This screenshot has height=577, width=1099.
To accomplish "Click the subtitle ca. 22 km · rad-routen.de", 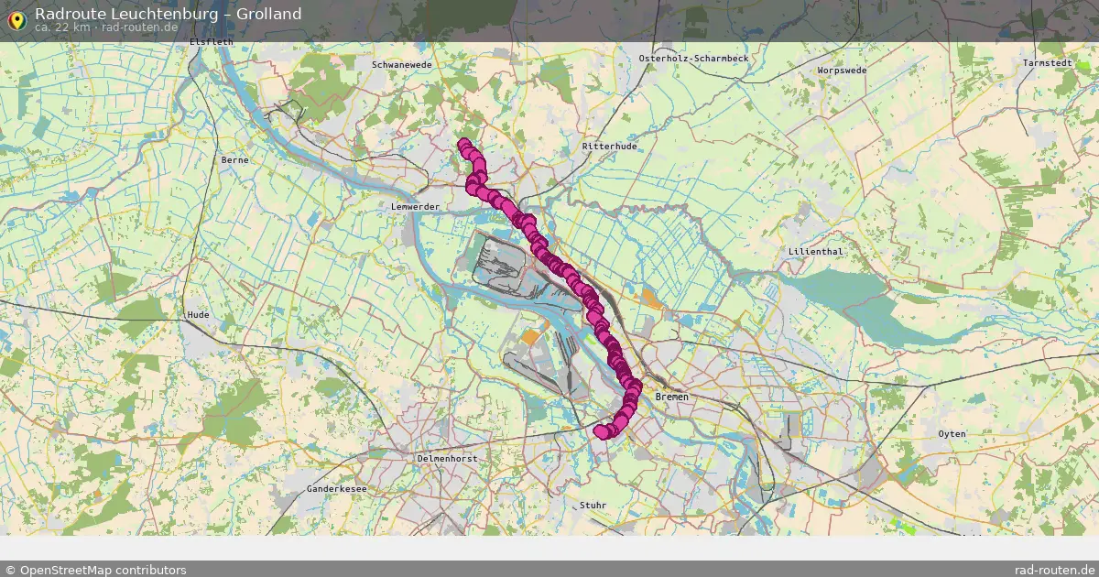I will click(106, 27).
